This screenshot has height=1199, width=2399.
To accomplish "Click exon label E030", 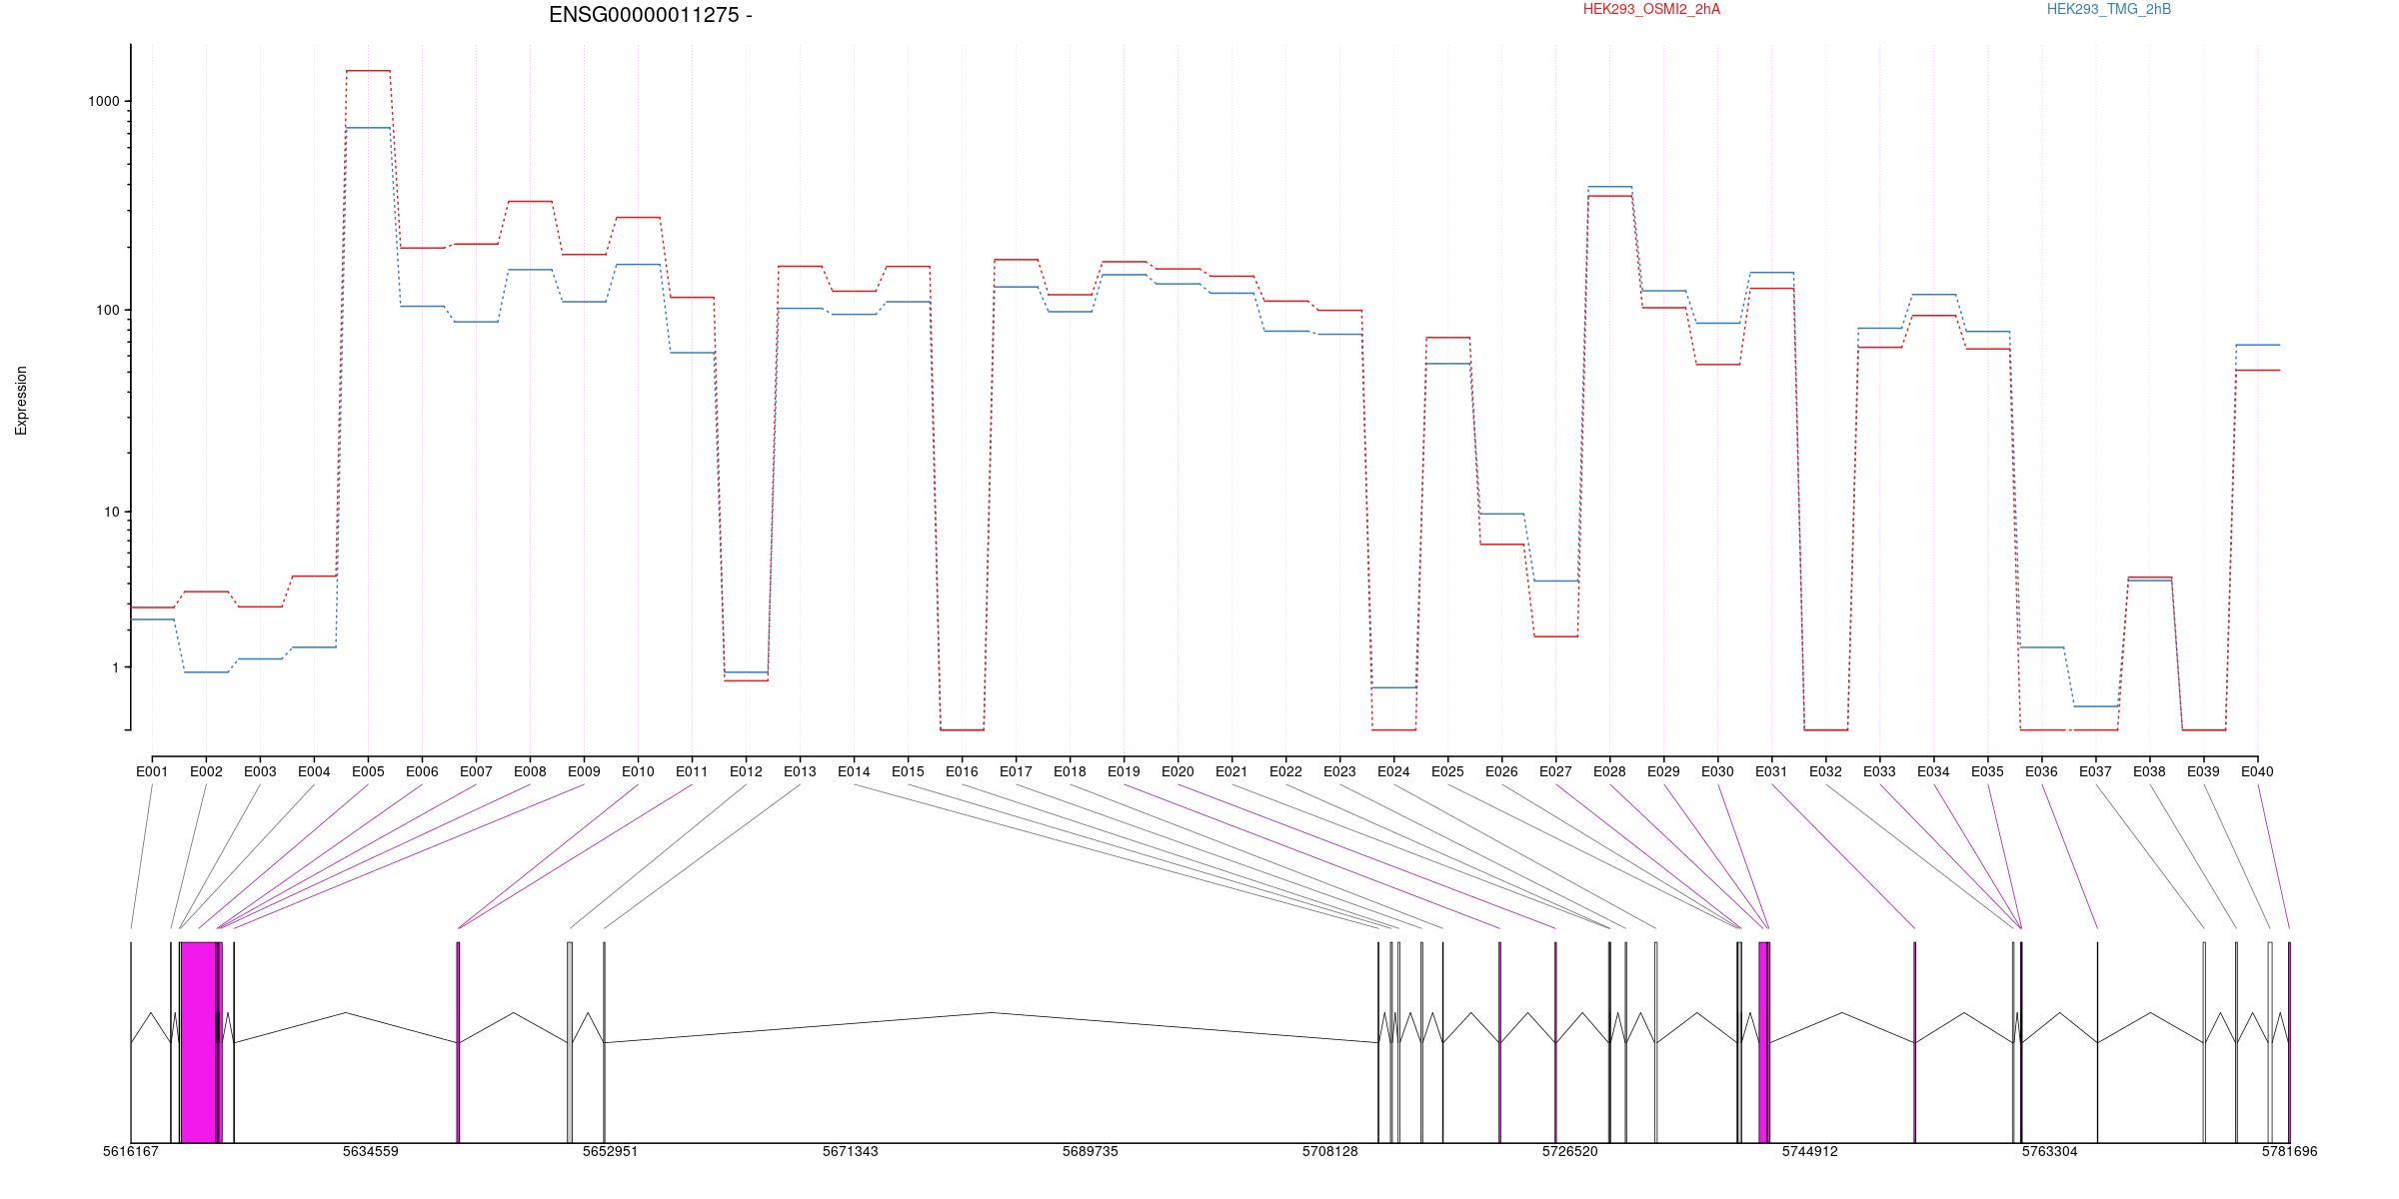I will click(x=1717, y=771).
